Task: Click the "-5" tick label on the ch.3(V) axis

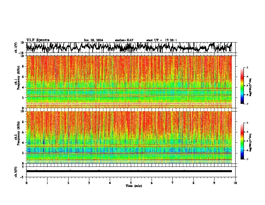Action: (x=22, y=177)
